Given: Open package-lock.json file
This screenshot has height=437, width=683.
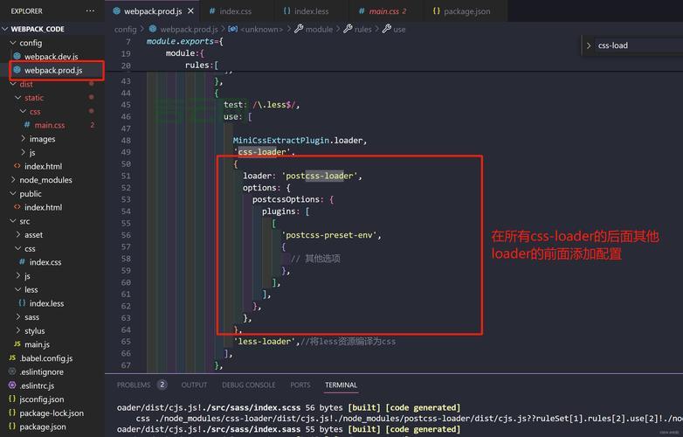Looking at the screenshot, I should click(51, 413).
